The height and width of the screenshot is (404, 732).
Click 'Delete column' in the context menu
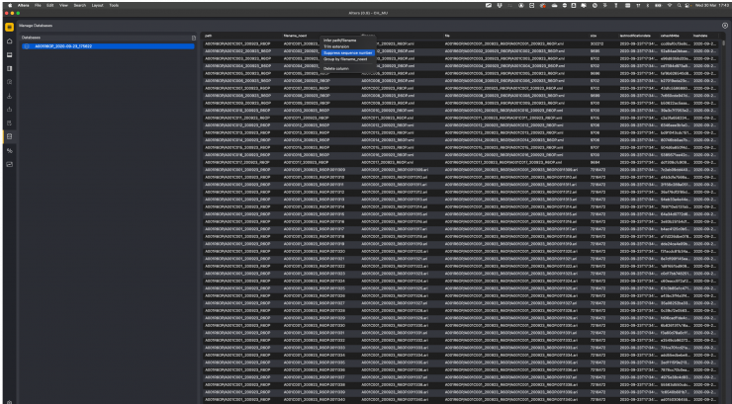(x=336, y=68)
